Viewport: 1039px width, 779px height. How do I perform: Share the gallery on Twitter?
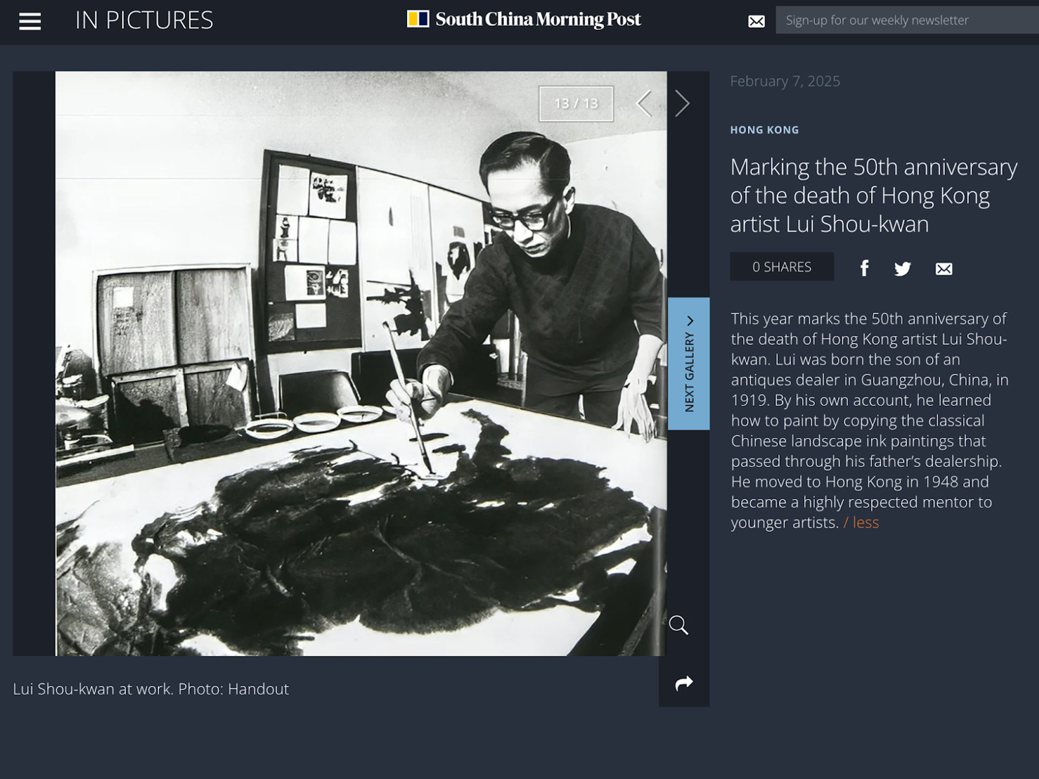[903, 269]
